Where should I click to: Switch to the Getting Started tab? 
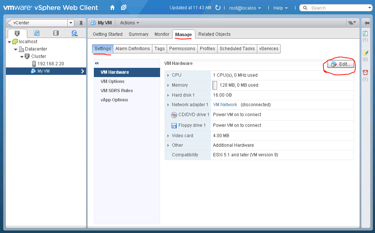click(x=107, y=34)
